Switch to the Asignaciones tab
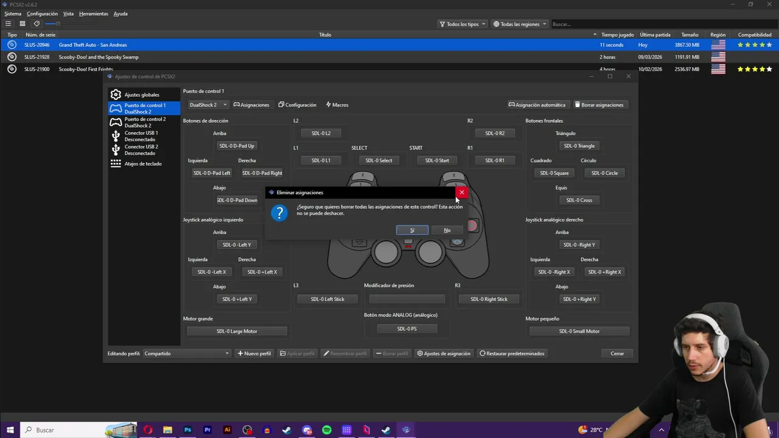The width and height of the screenshot is (779, 438). 251,105
